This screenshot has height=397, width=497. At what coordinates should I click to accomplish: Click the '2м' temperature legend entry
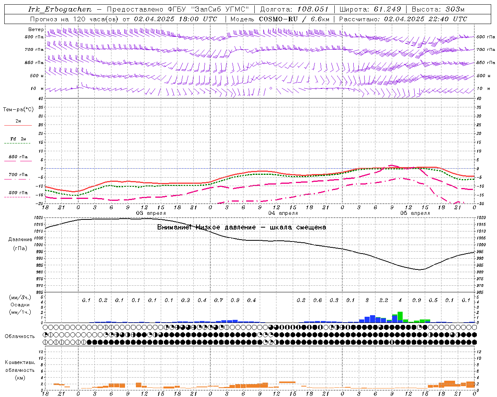18,121
